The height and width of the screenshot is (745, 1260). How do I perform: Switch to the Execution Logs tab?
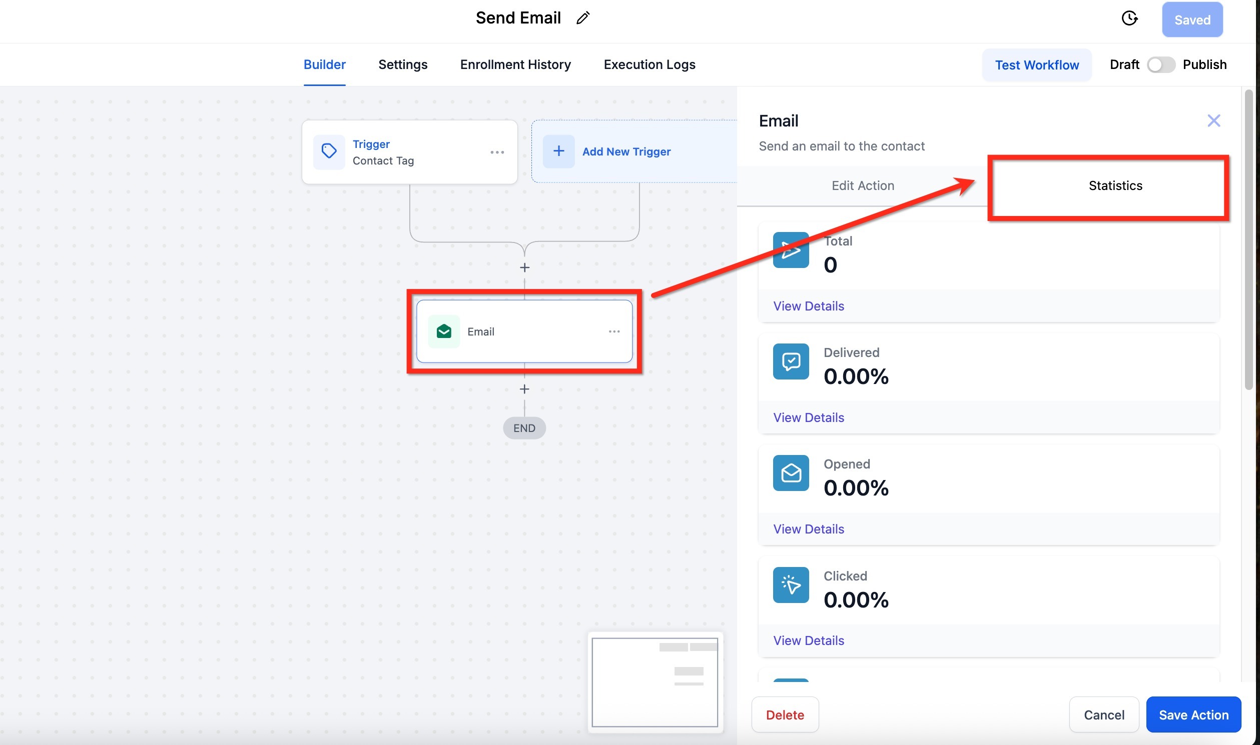click(649, 65)
